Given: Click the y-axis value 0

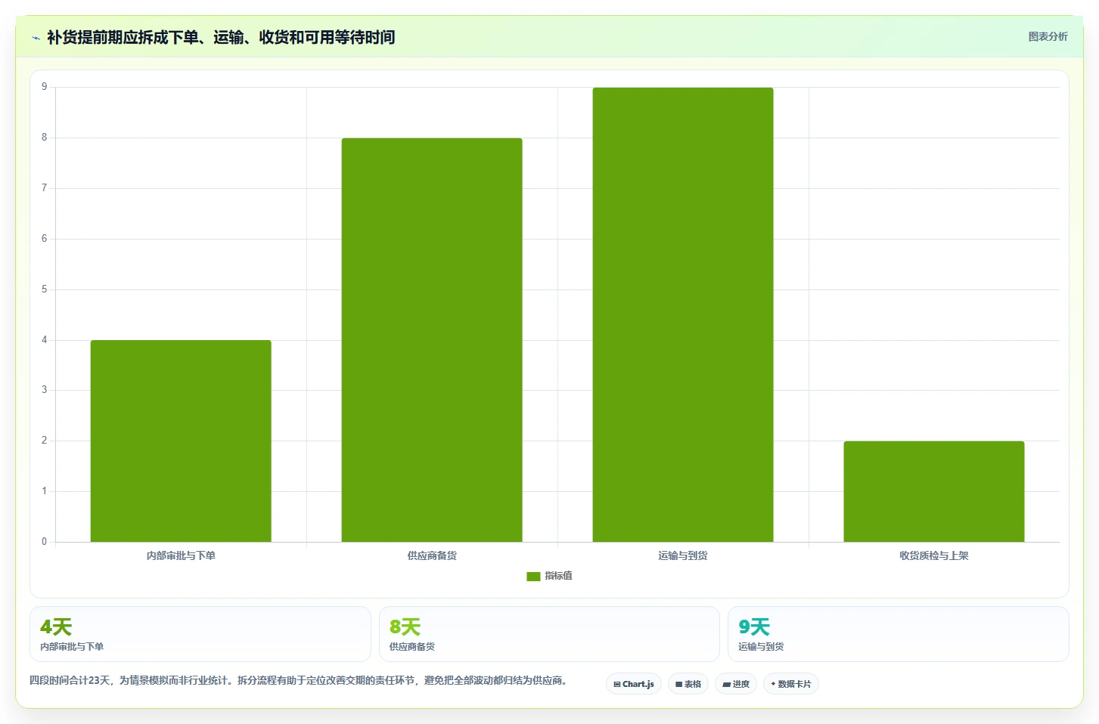Looking at the screenshot, I should 44,542.
